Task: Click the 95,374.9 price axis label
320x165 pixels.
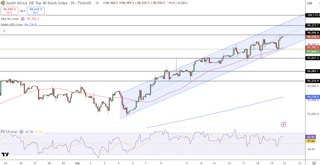Action: coord(312,81)
